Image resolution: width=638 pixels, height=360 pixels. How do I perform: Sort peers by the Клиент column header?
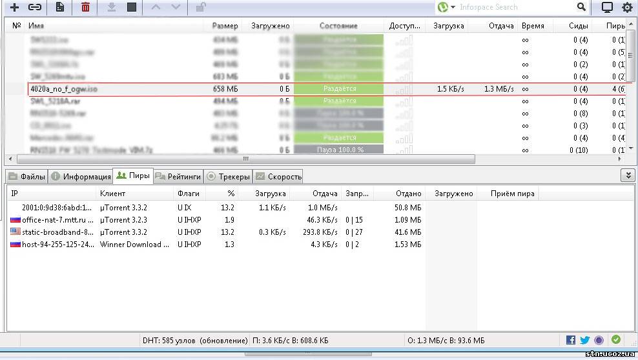click(113, 194)
